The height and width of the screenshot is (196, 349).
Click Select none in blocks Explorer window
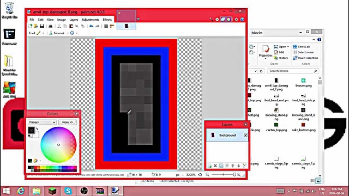[x=303, y=52]
